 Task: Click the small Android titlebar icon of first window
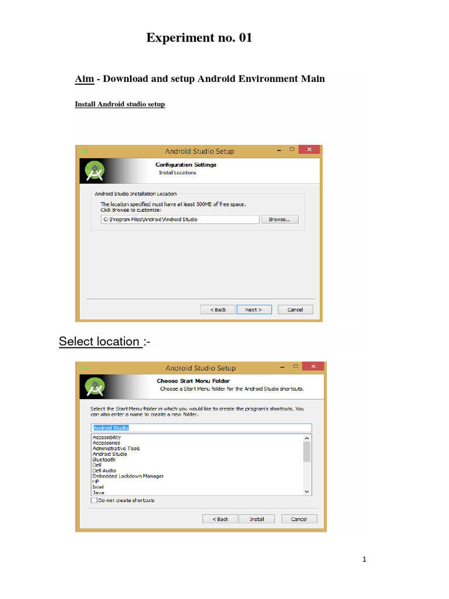point(84,152)
